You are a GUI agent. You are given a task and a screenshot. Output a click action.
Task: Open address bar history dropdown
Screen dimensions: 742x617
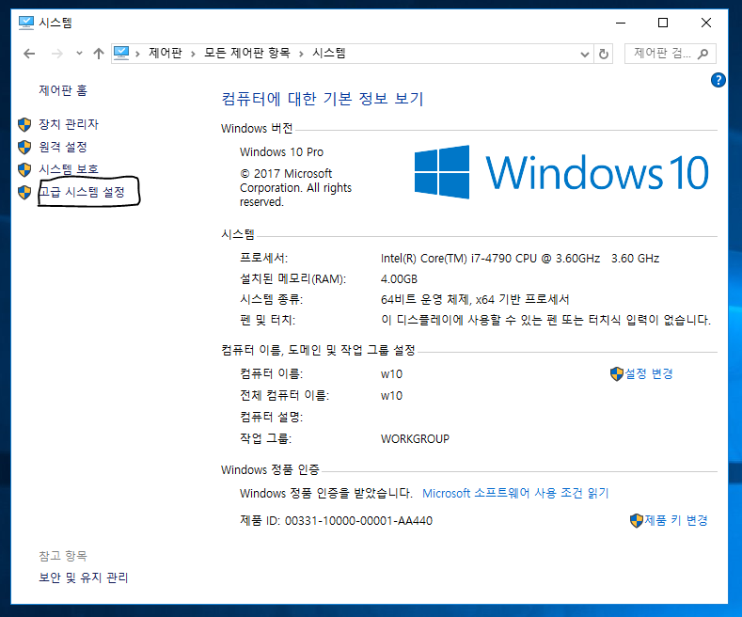click(x=585, y=54)
